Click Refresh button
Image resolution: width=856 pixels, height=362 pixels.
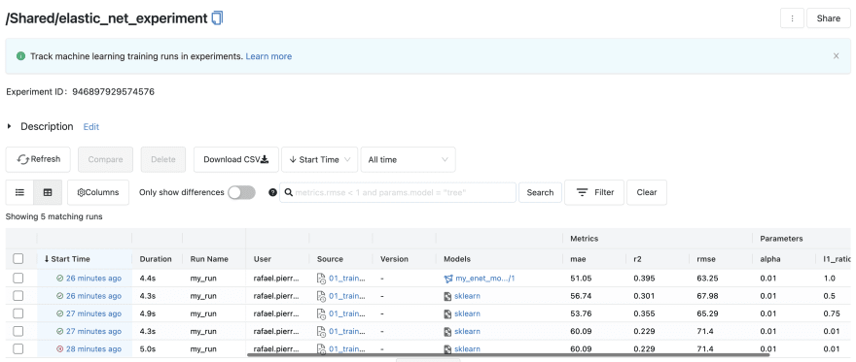38,159
